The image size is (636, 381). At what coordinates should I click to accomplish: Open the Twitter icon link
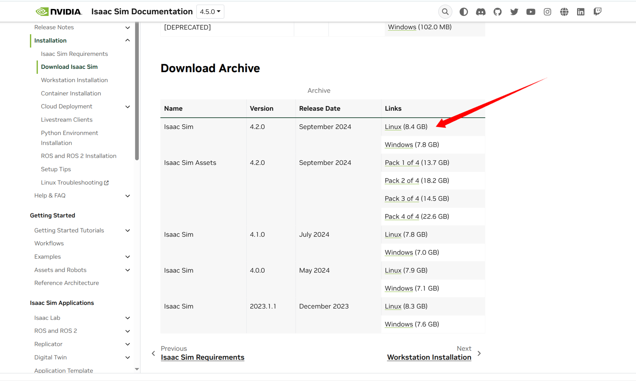coord(514,12)
